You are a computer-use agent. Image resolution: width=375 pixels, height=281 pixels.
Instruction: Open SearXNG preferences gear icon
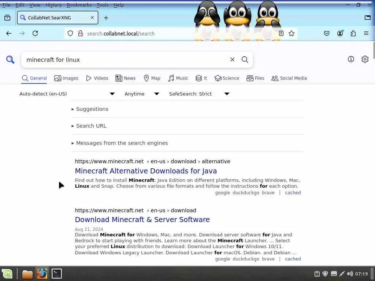365,59
